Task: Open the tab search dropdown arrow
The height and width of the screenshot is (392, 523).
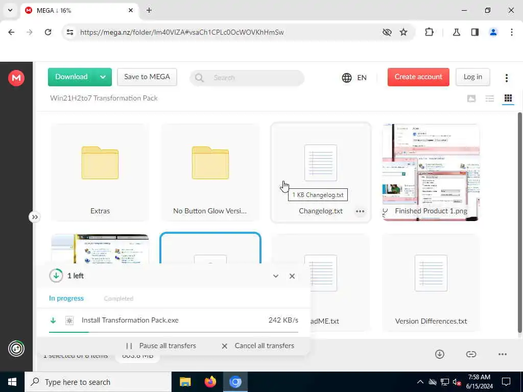Action: (10, 10)
